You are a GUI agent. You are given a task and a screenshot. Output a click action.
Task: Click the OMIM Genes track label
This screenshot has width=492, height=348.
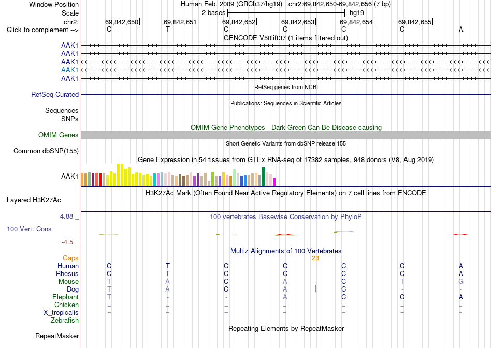59,135
